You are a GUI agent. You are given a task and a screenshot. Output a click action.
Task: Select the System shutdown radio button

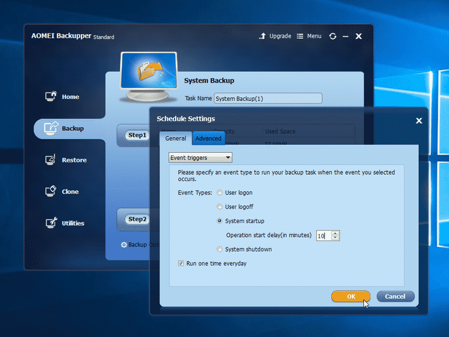(219, 249)
